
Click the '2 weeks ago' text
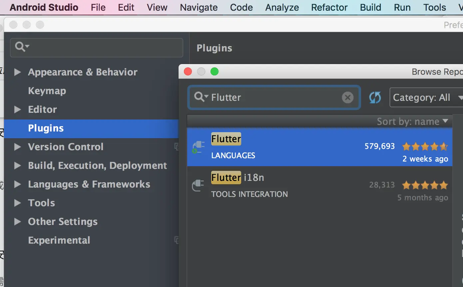click(x=425, y=159)
